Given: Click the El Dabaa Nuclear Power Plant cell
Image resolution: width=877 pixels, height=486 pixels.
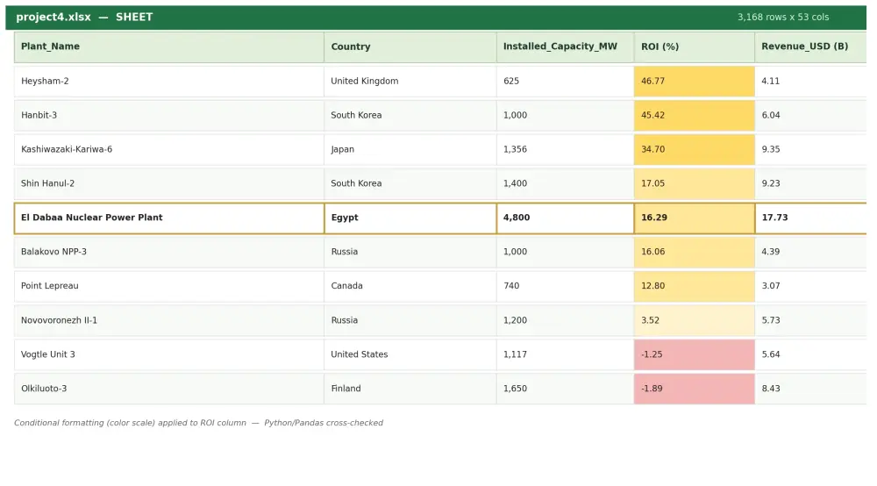Looking at the screenshot, I should click(x=169, y=218).
